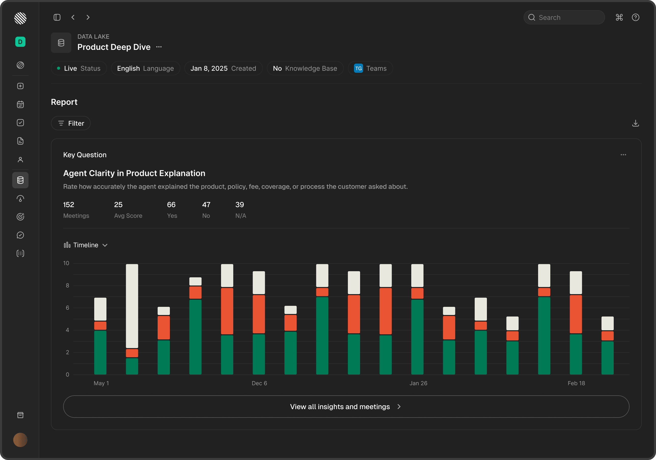Expand the Timeline view dropdown

click(x=86, y=245)
